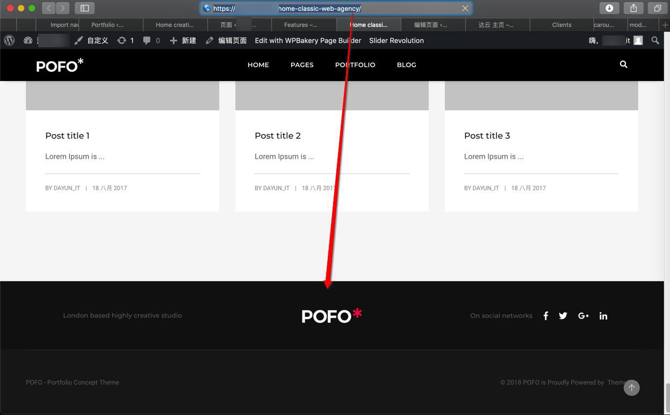The height and width of the screenshot is (415, 670).
Task: Switch to Import nav tab
Action: [57, 25]
